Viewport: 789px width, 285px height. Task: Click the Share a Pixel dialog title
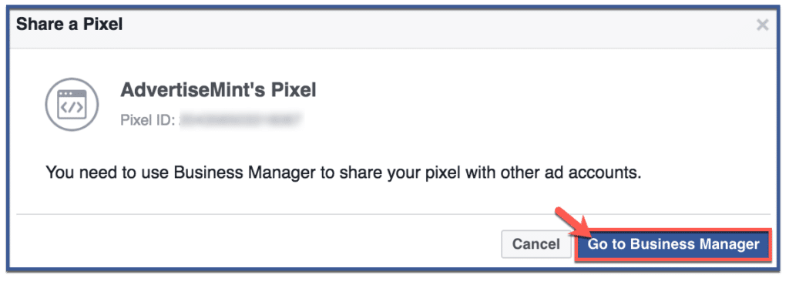tap(69, 24)
